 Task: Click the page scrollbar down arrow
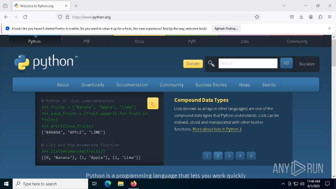click(x=334, y=176)
